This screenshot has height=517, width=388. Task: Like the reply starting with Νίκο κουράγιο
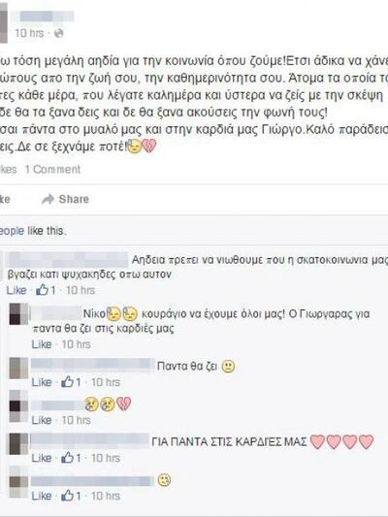point(42,344)
